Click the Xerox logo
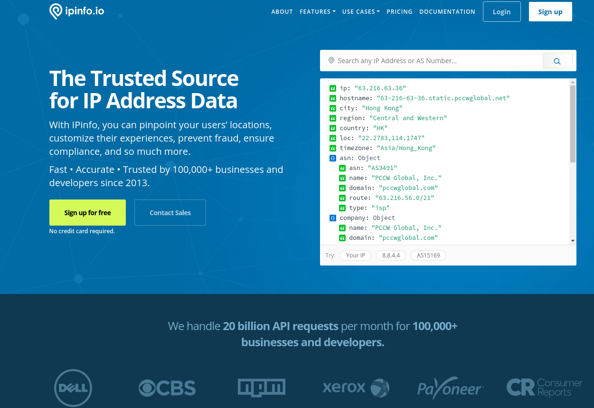The width and height of the screenshot is (594, 408). coord(356,388)
